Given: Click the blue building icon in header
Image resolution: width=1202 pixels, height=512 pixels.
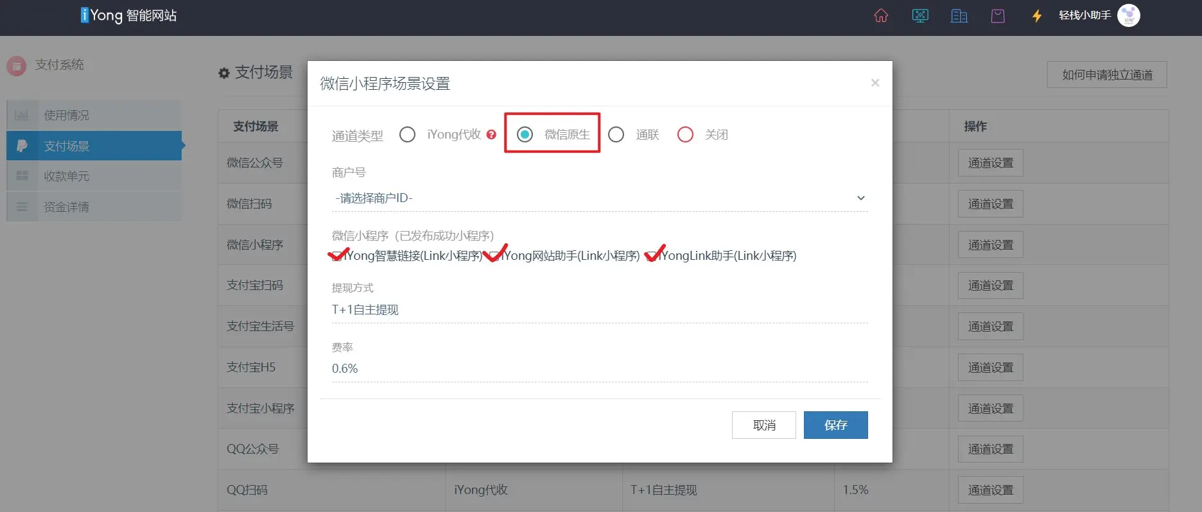Looking at the screenshot, I should pos(959,16).
